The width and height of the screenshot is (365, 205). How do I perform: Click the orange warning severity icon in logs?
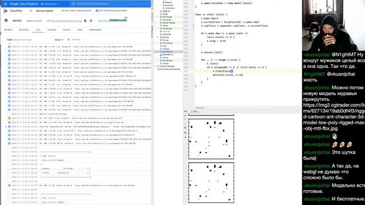(9, 118)
